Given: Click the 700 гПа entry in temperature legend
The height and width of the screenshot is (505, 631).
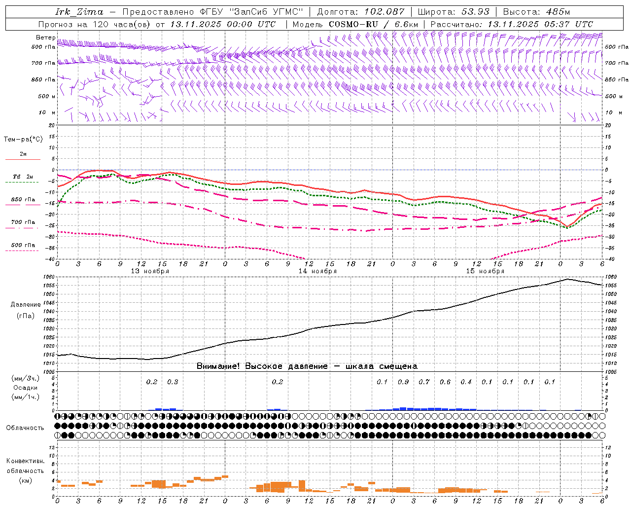Looking at the screenshot, I should tap(23, 222).
